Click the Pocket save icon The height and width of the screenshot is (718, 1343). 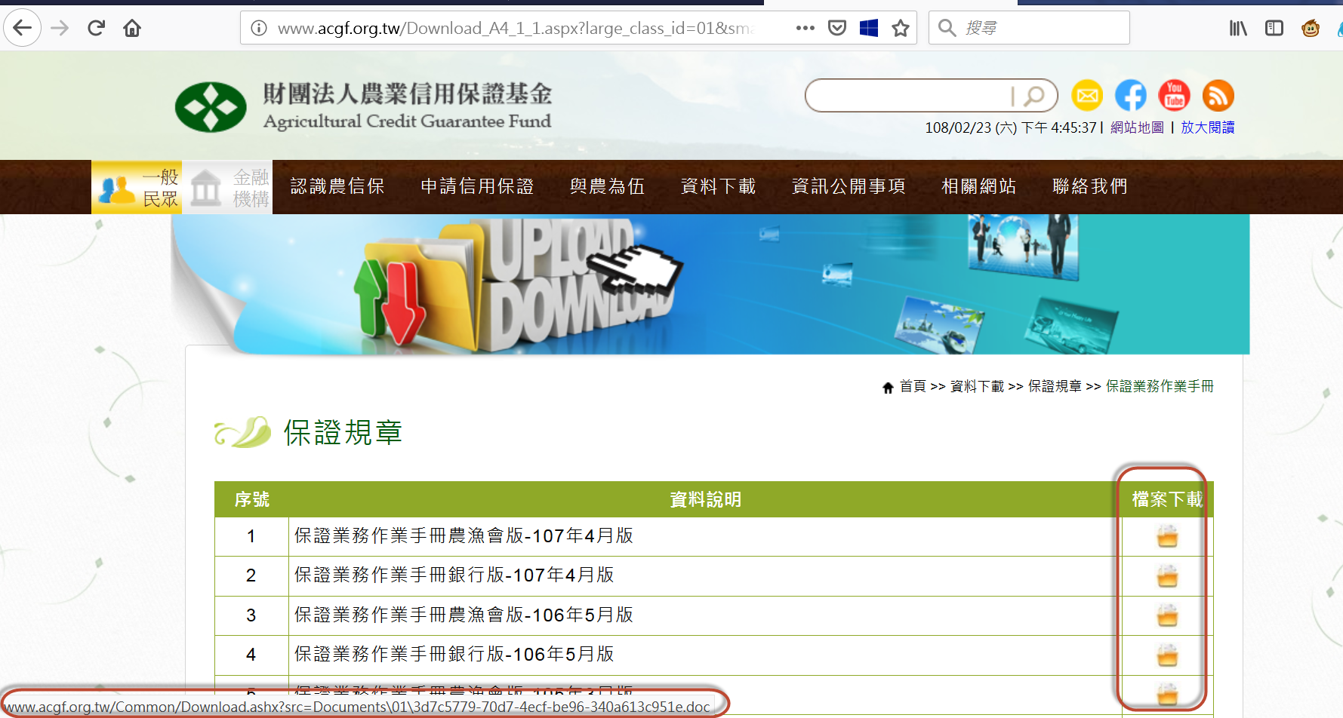(837, 28)
